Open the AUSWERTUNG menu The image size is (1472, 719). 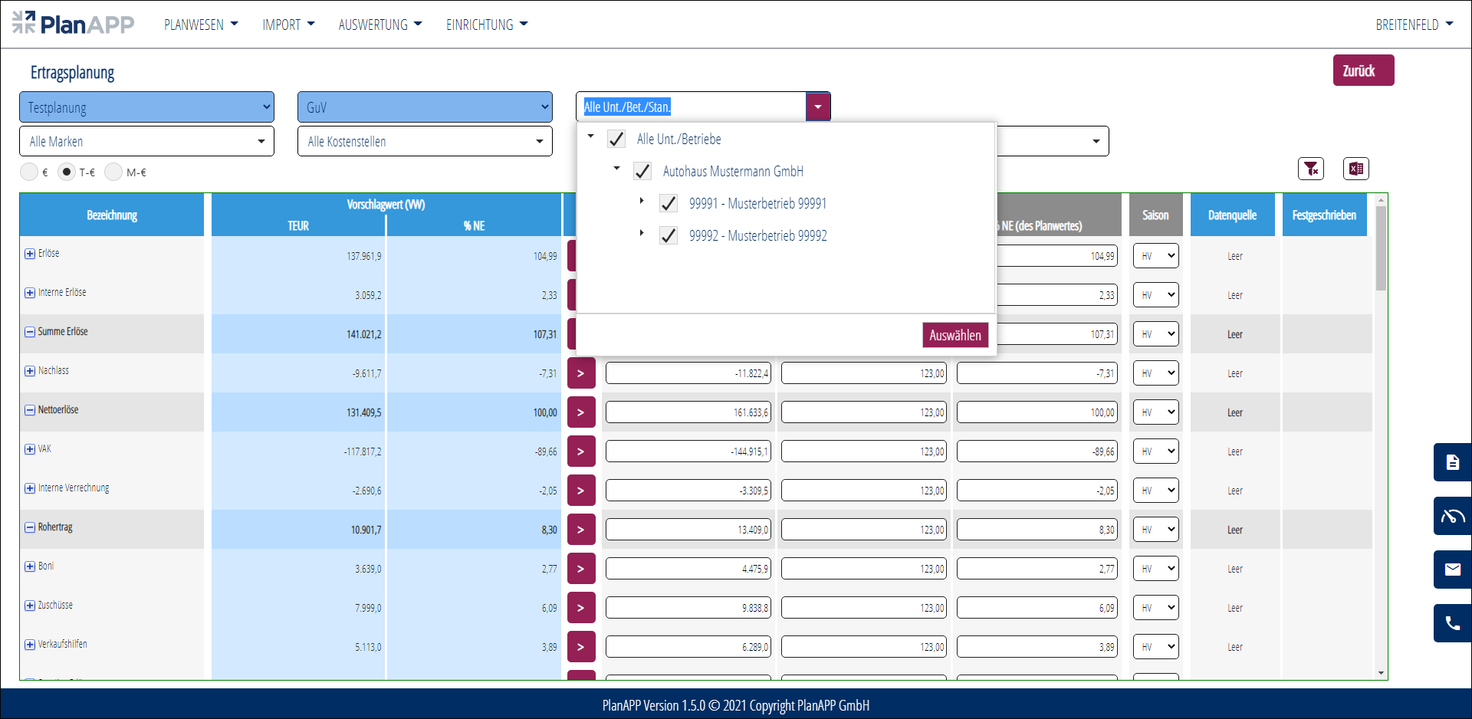click(x=379, y=25)
